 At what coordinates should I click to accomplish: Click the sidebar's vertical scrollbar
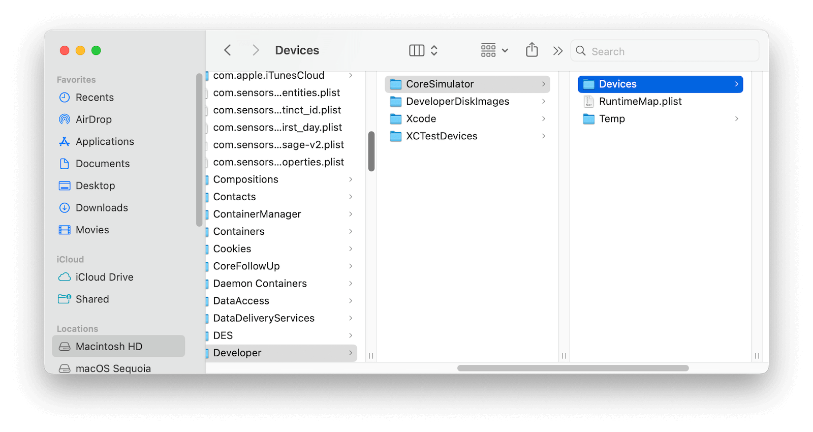199,150
